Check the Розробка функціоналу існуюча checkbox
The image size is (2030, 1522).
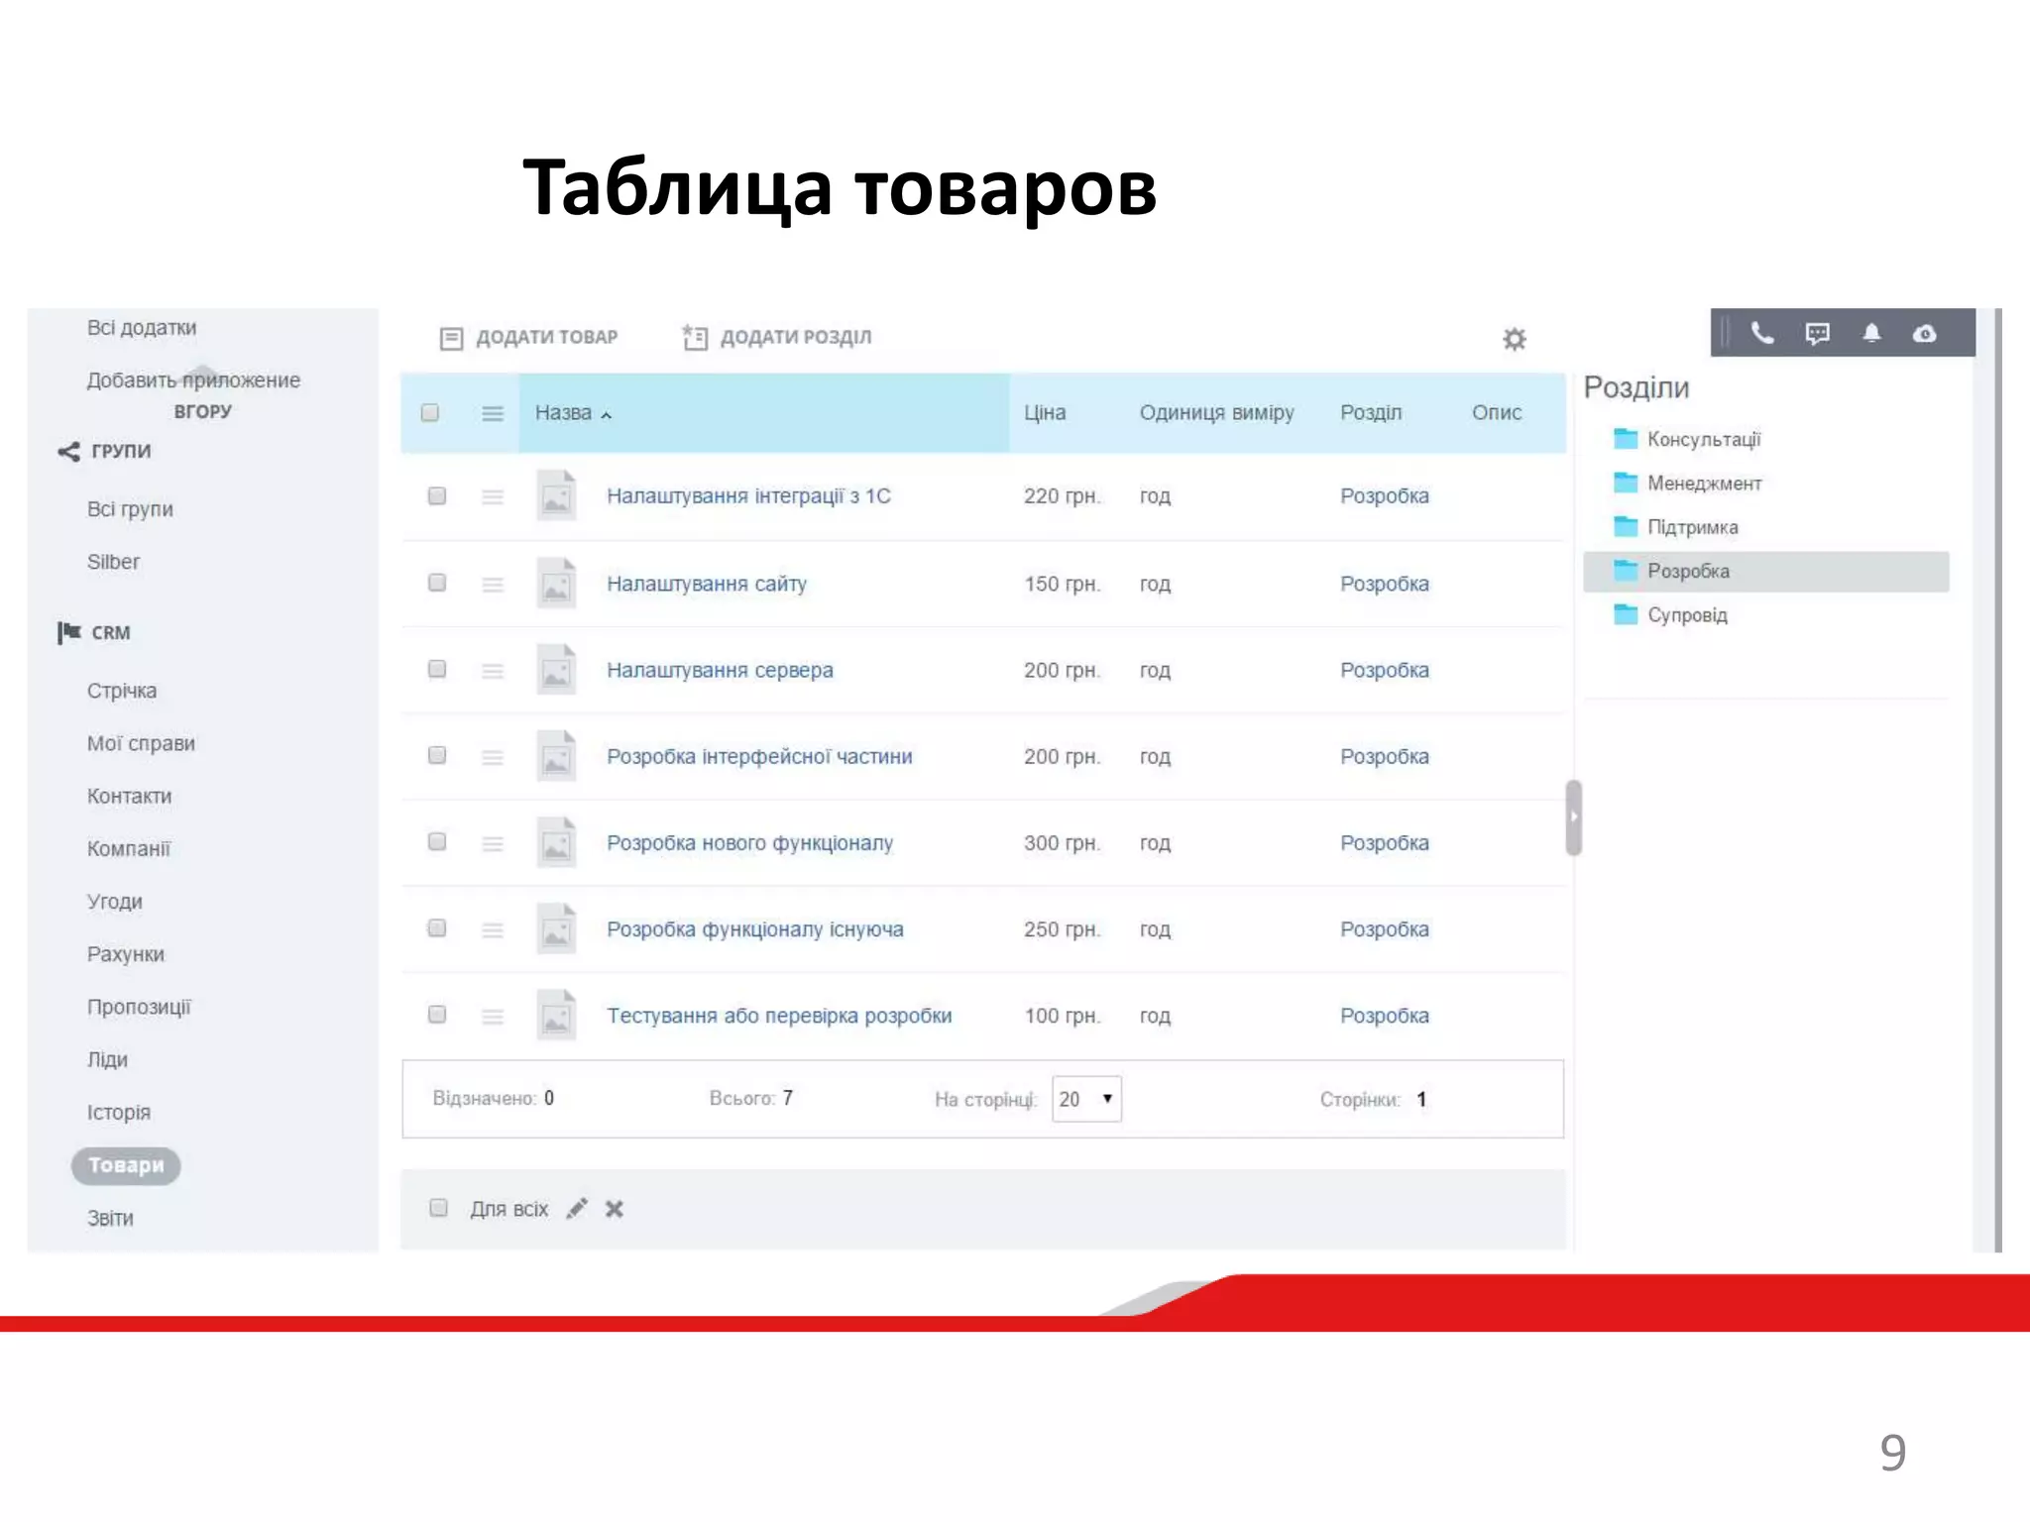click(x=437, y=927)
